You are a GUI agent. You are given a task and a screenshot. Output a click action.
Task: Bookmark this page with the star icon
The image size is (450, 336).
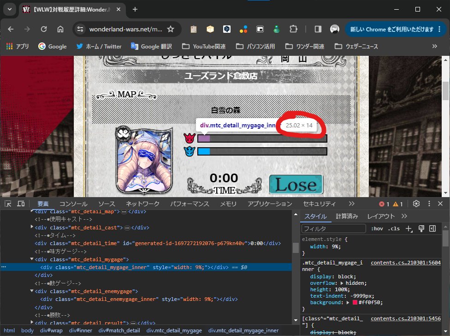tap(171, 29)
